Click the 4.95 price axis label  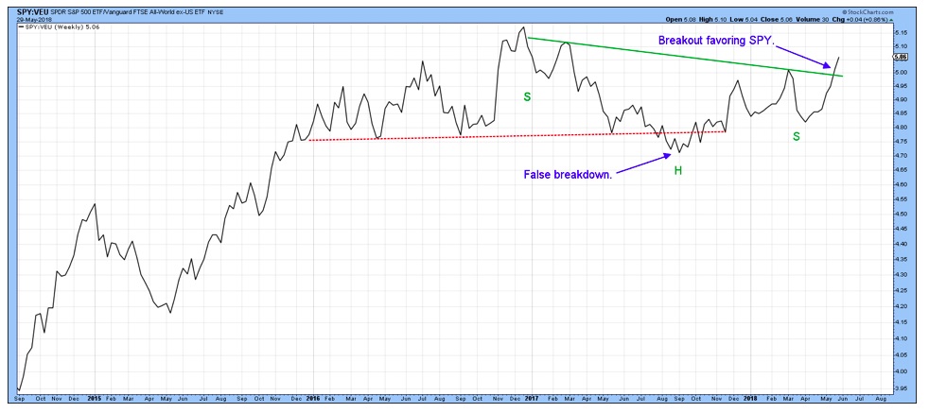point(900,86)
